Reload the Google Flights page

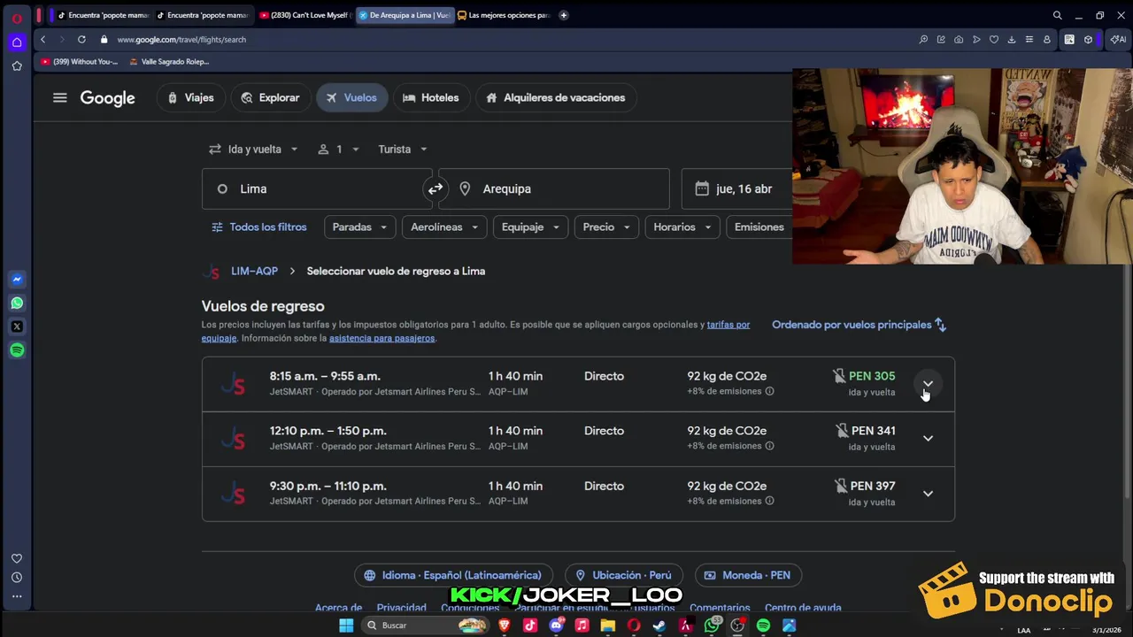(81, 39)
